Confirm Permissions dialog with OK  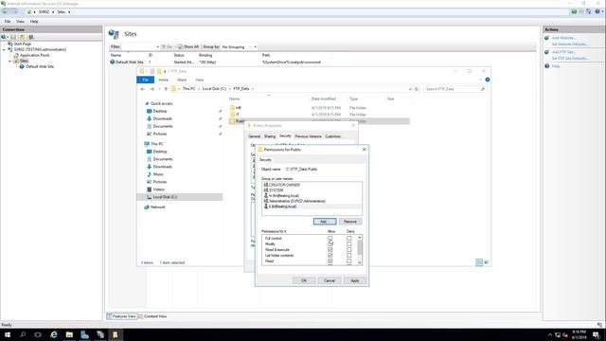click(x=304, y=280)
